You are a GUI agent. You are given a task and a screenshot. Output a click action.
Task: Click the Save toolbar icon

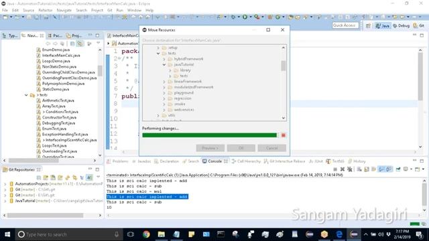click(29, 17)
